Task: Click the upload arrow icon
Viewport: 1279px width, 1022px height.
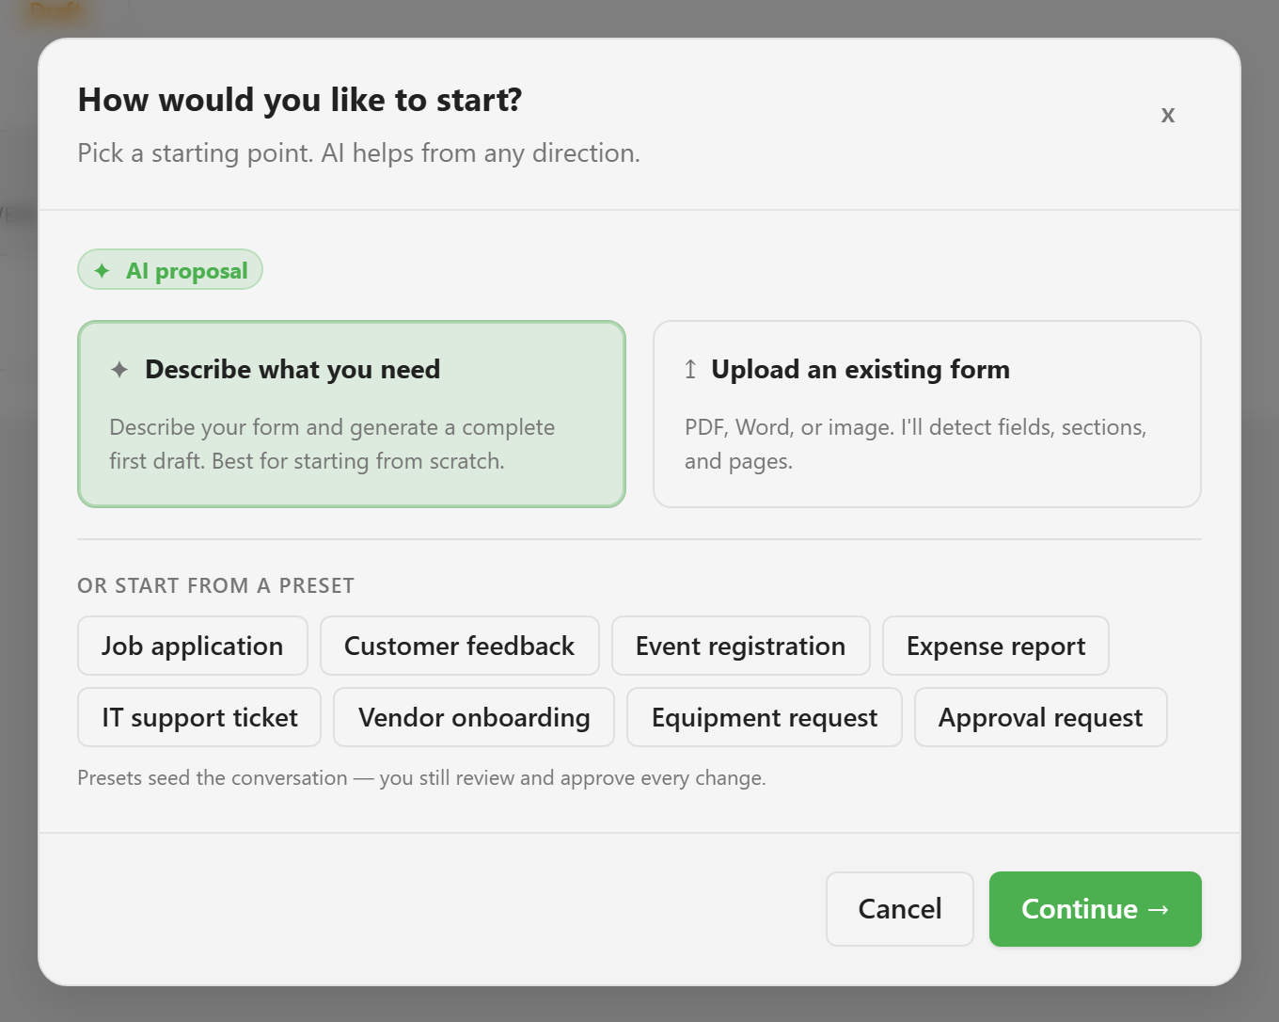Action: [x=690, y=370]
